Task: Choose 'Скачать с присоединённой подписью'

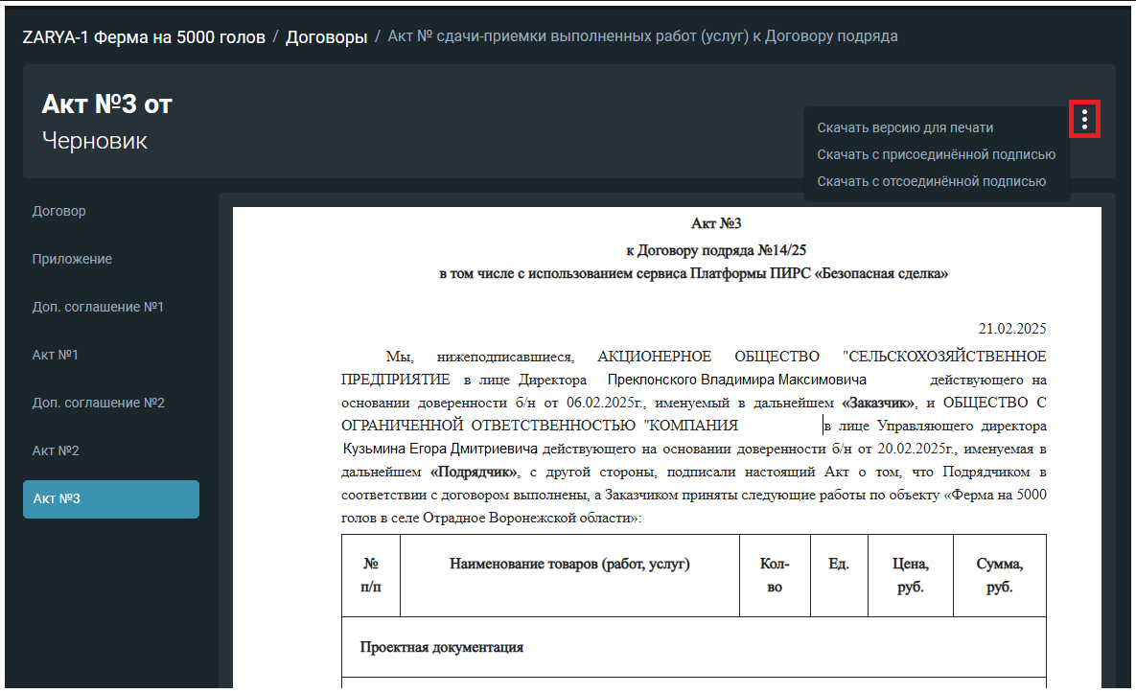Action: click(936, 154)
